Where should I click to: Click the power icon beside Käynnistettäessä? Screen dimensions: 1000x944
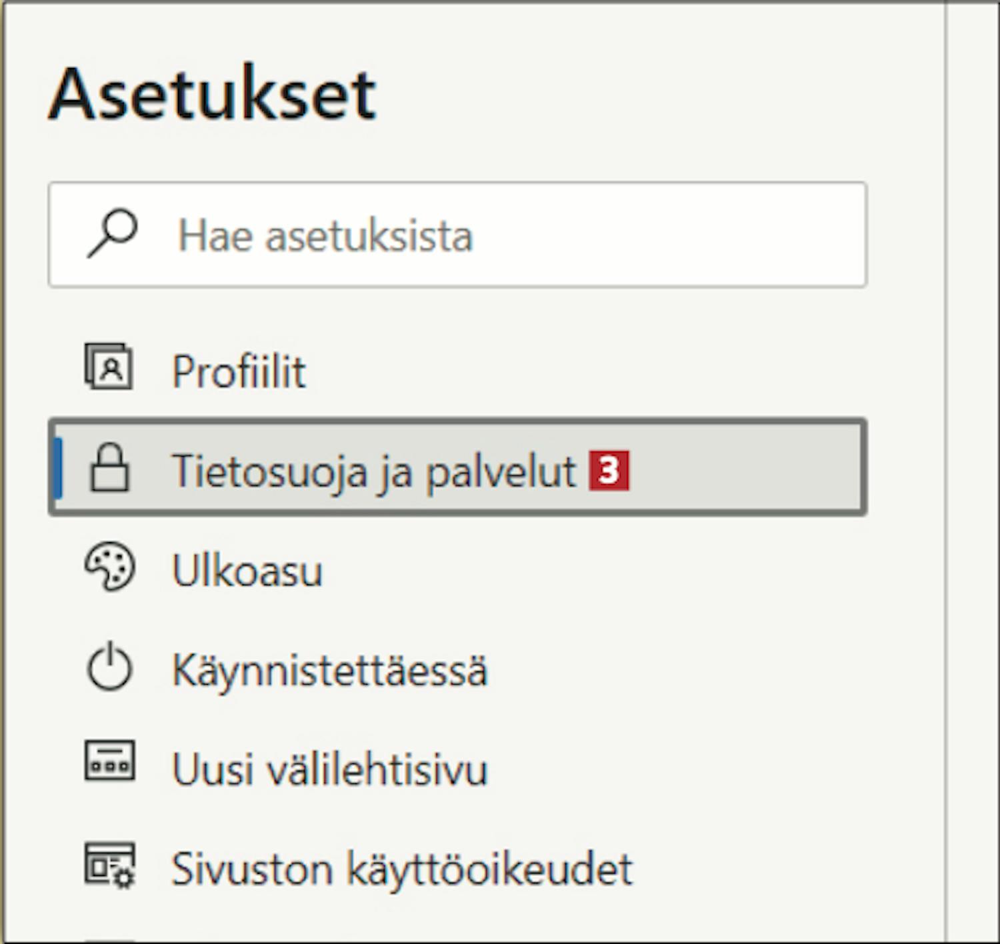click(109, 666)
